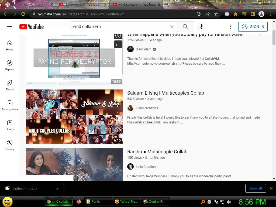Screen dimensions: 276x207
Task: Close the downloads bar
Action: (271, 188)
